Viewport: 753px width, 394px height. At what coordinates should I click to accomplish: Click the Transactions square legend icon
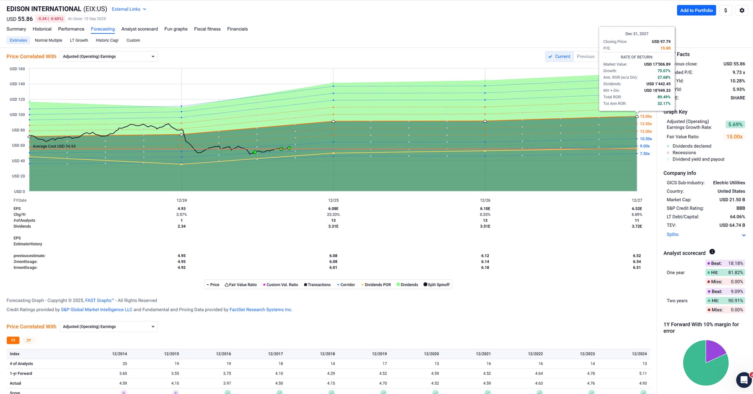[x=306, y=285]
